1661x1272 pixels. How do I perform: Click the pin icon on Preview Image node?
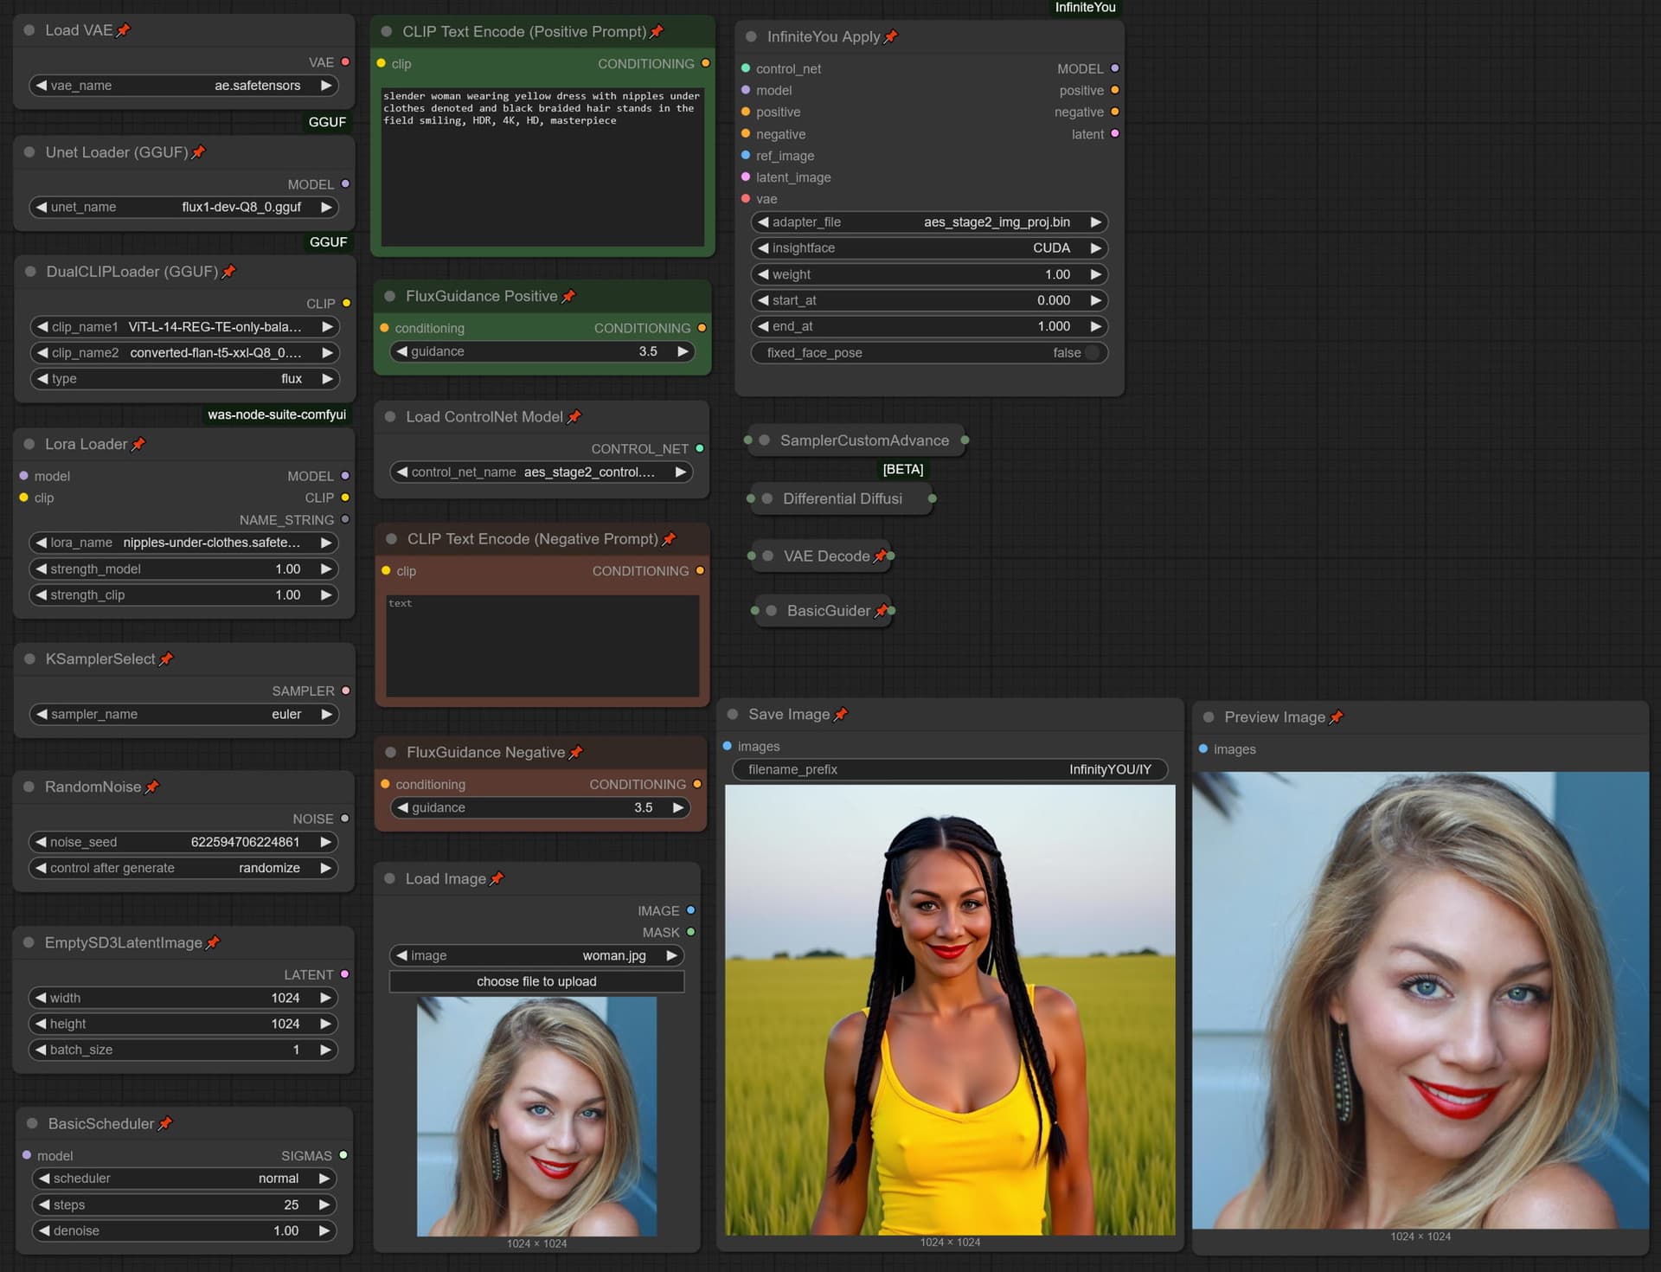coord(1337,717)
